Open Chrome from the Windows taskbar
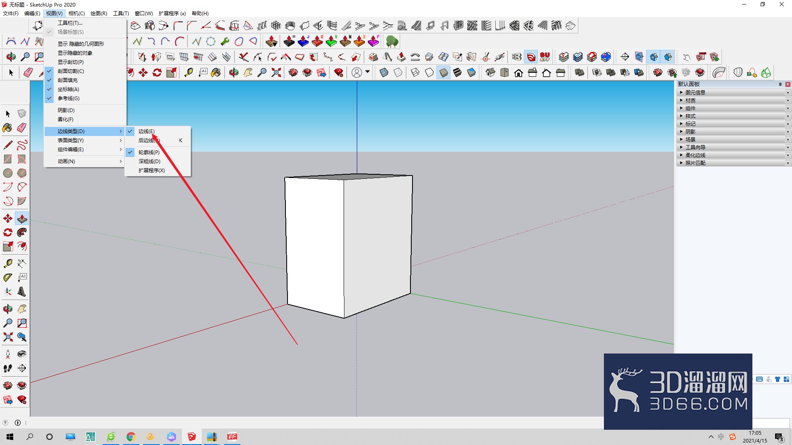The height and width of the screenshot is (445, 792). tap(131, 437)
